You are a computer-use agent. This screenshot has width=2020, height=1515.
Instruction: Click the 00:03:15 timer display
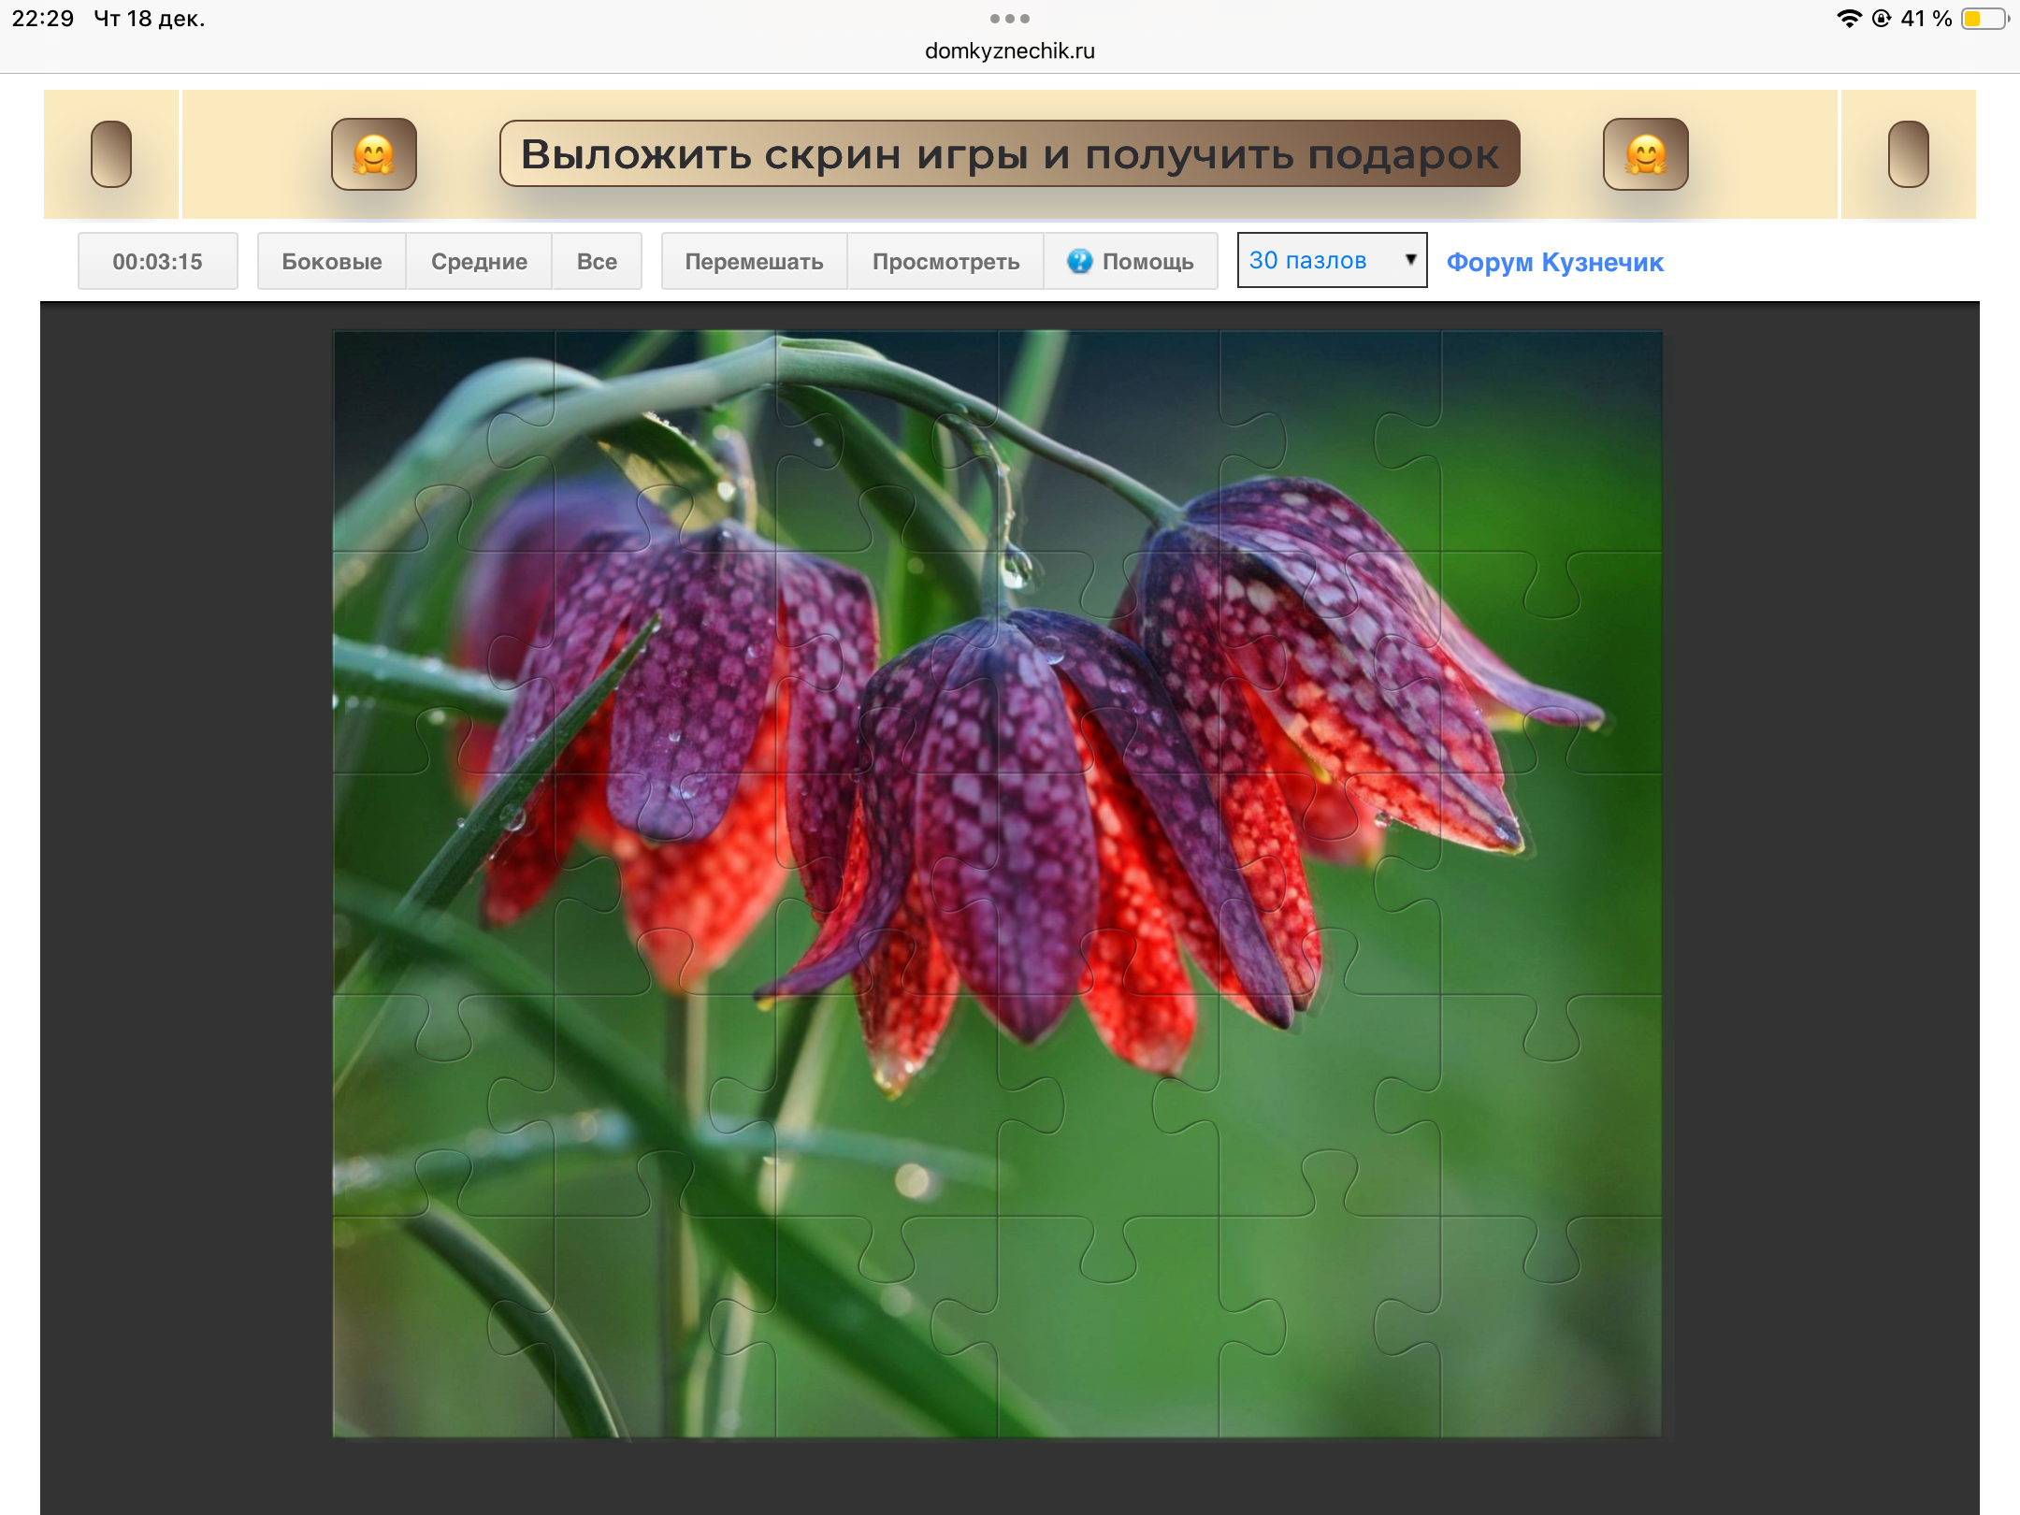157,262
